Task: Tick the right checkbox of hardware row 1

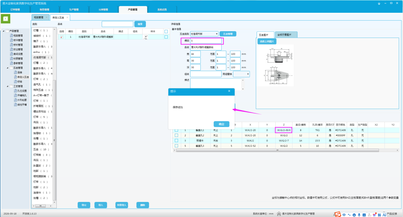Action: (166, 37)
